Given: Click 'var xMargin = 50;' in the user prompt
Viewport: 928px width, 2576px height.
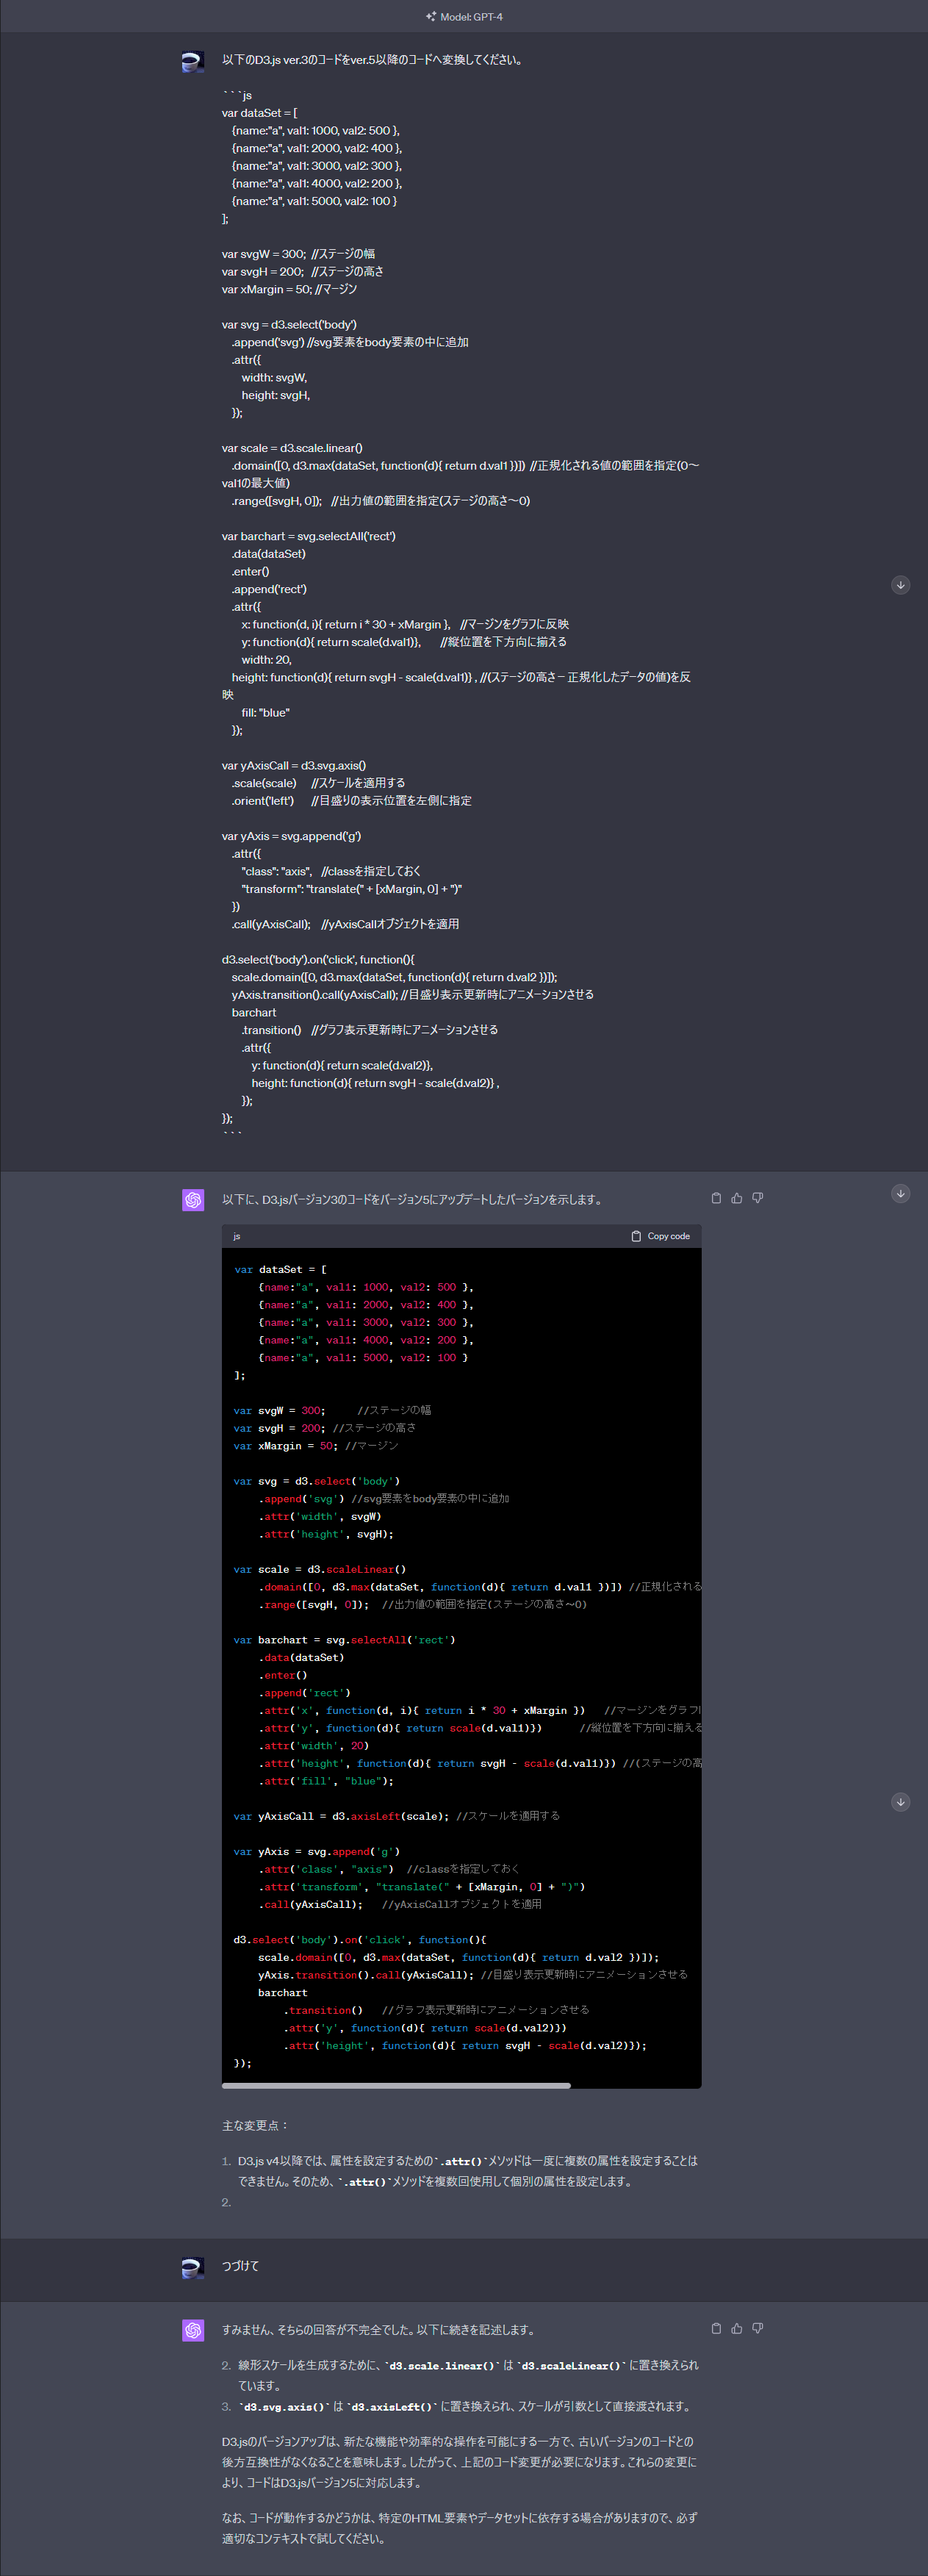Looking at the screenshot, I should pos(266,289).
